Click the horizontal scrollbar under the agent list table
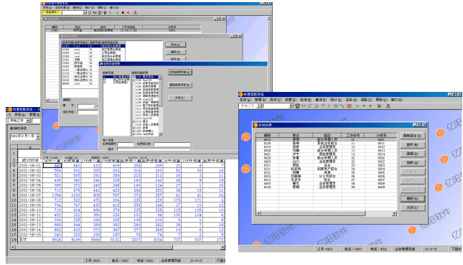The width and height of the screenshot is (463, 265). 327,213
